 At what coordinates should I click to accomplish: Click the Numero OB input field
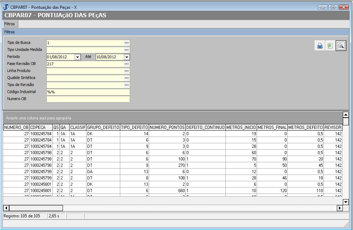coord(88,99)
